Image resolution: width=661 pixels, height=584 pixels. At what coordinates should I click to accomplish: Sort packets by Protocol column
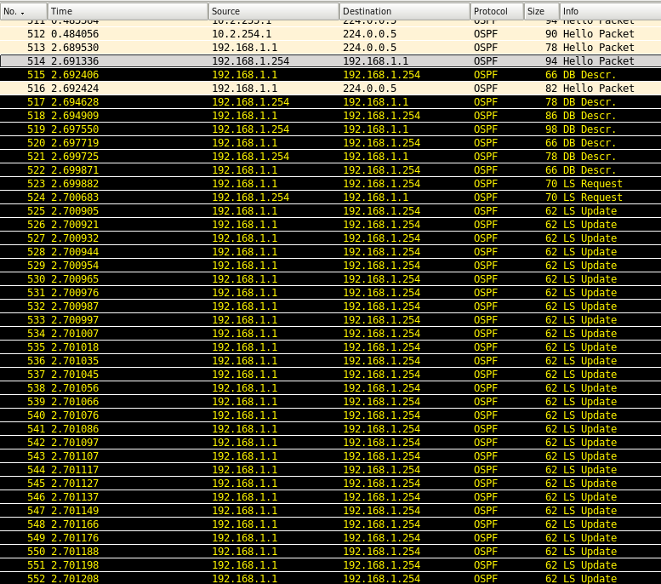click(x=497, y=11)
